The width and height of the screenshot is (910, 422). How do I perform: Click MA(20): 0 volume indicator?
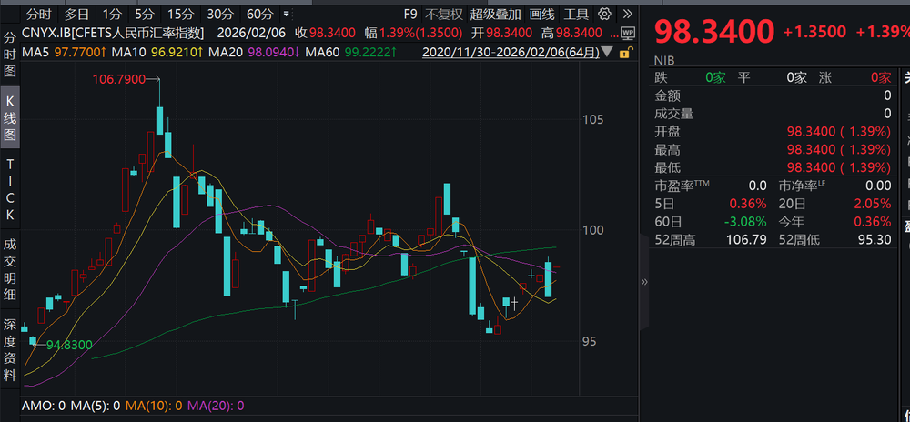tap(216, 406)
